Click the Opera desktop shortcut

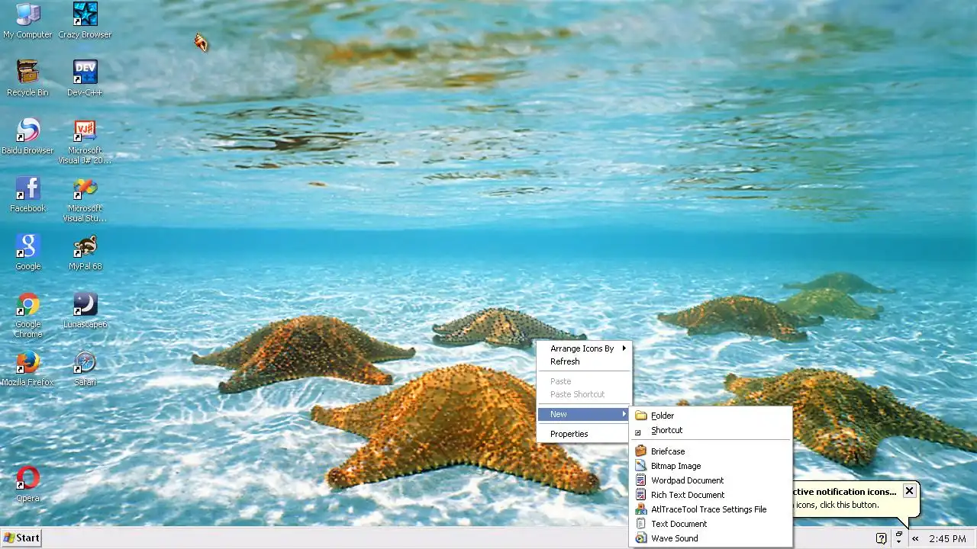27,484
